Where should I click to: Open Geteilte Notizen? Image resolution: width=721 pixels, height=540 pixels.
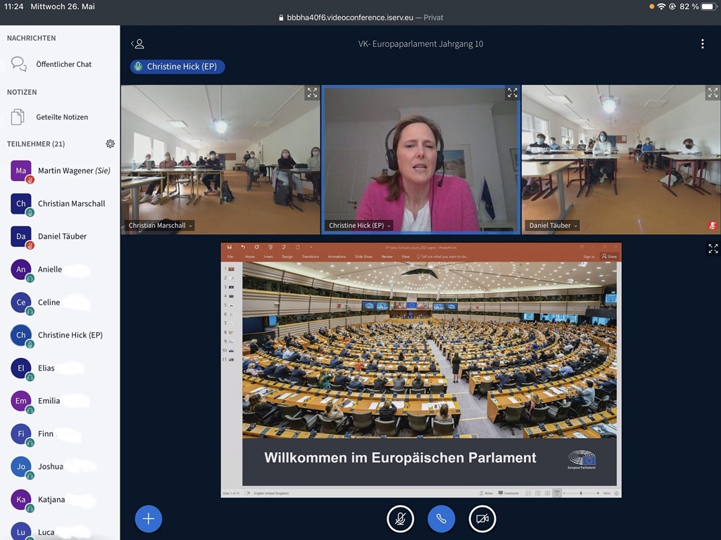click(x=62, y=117)
